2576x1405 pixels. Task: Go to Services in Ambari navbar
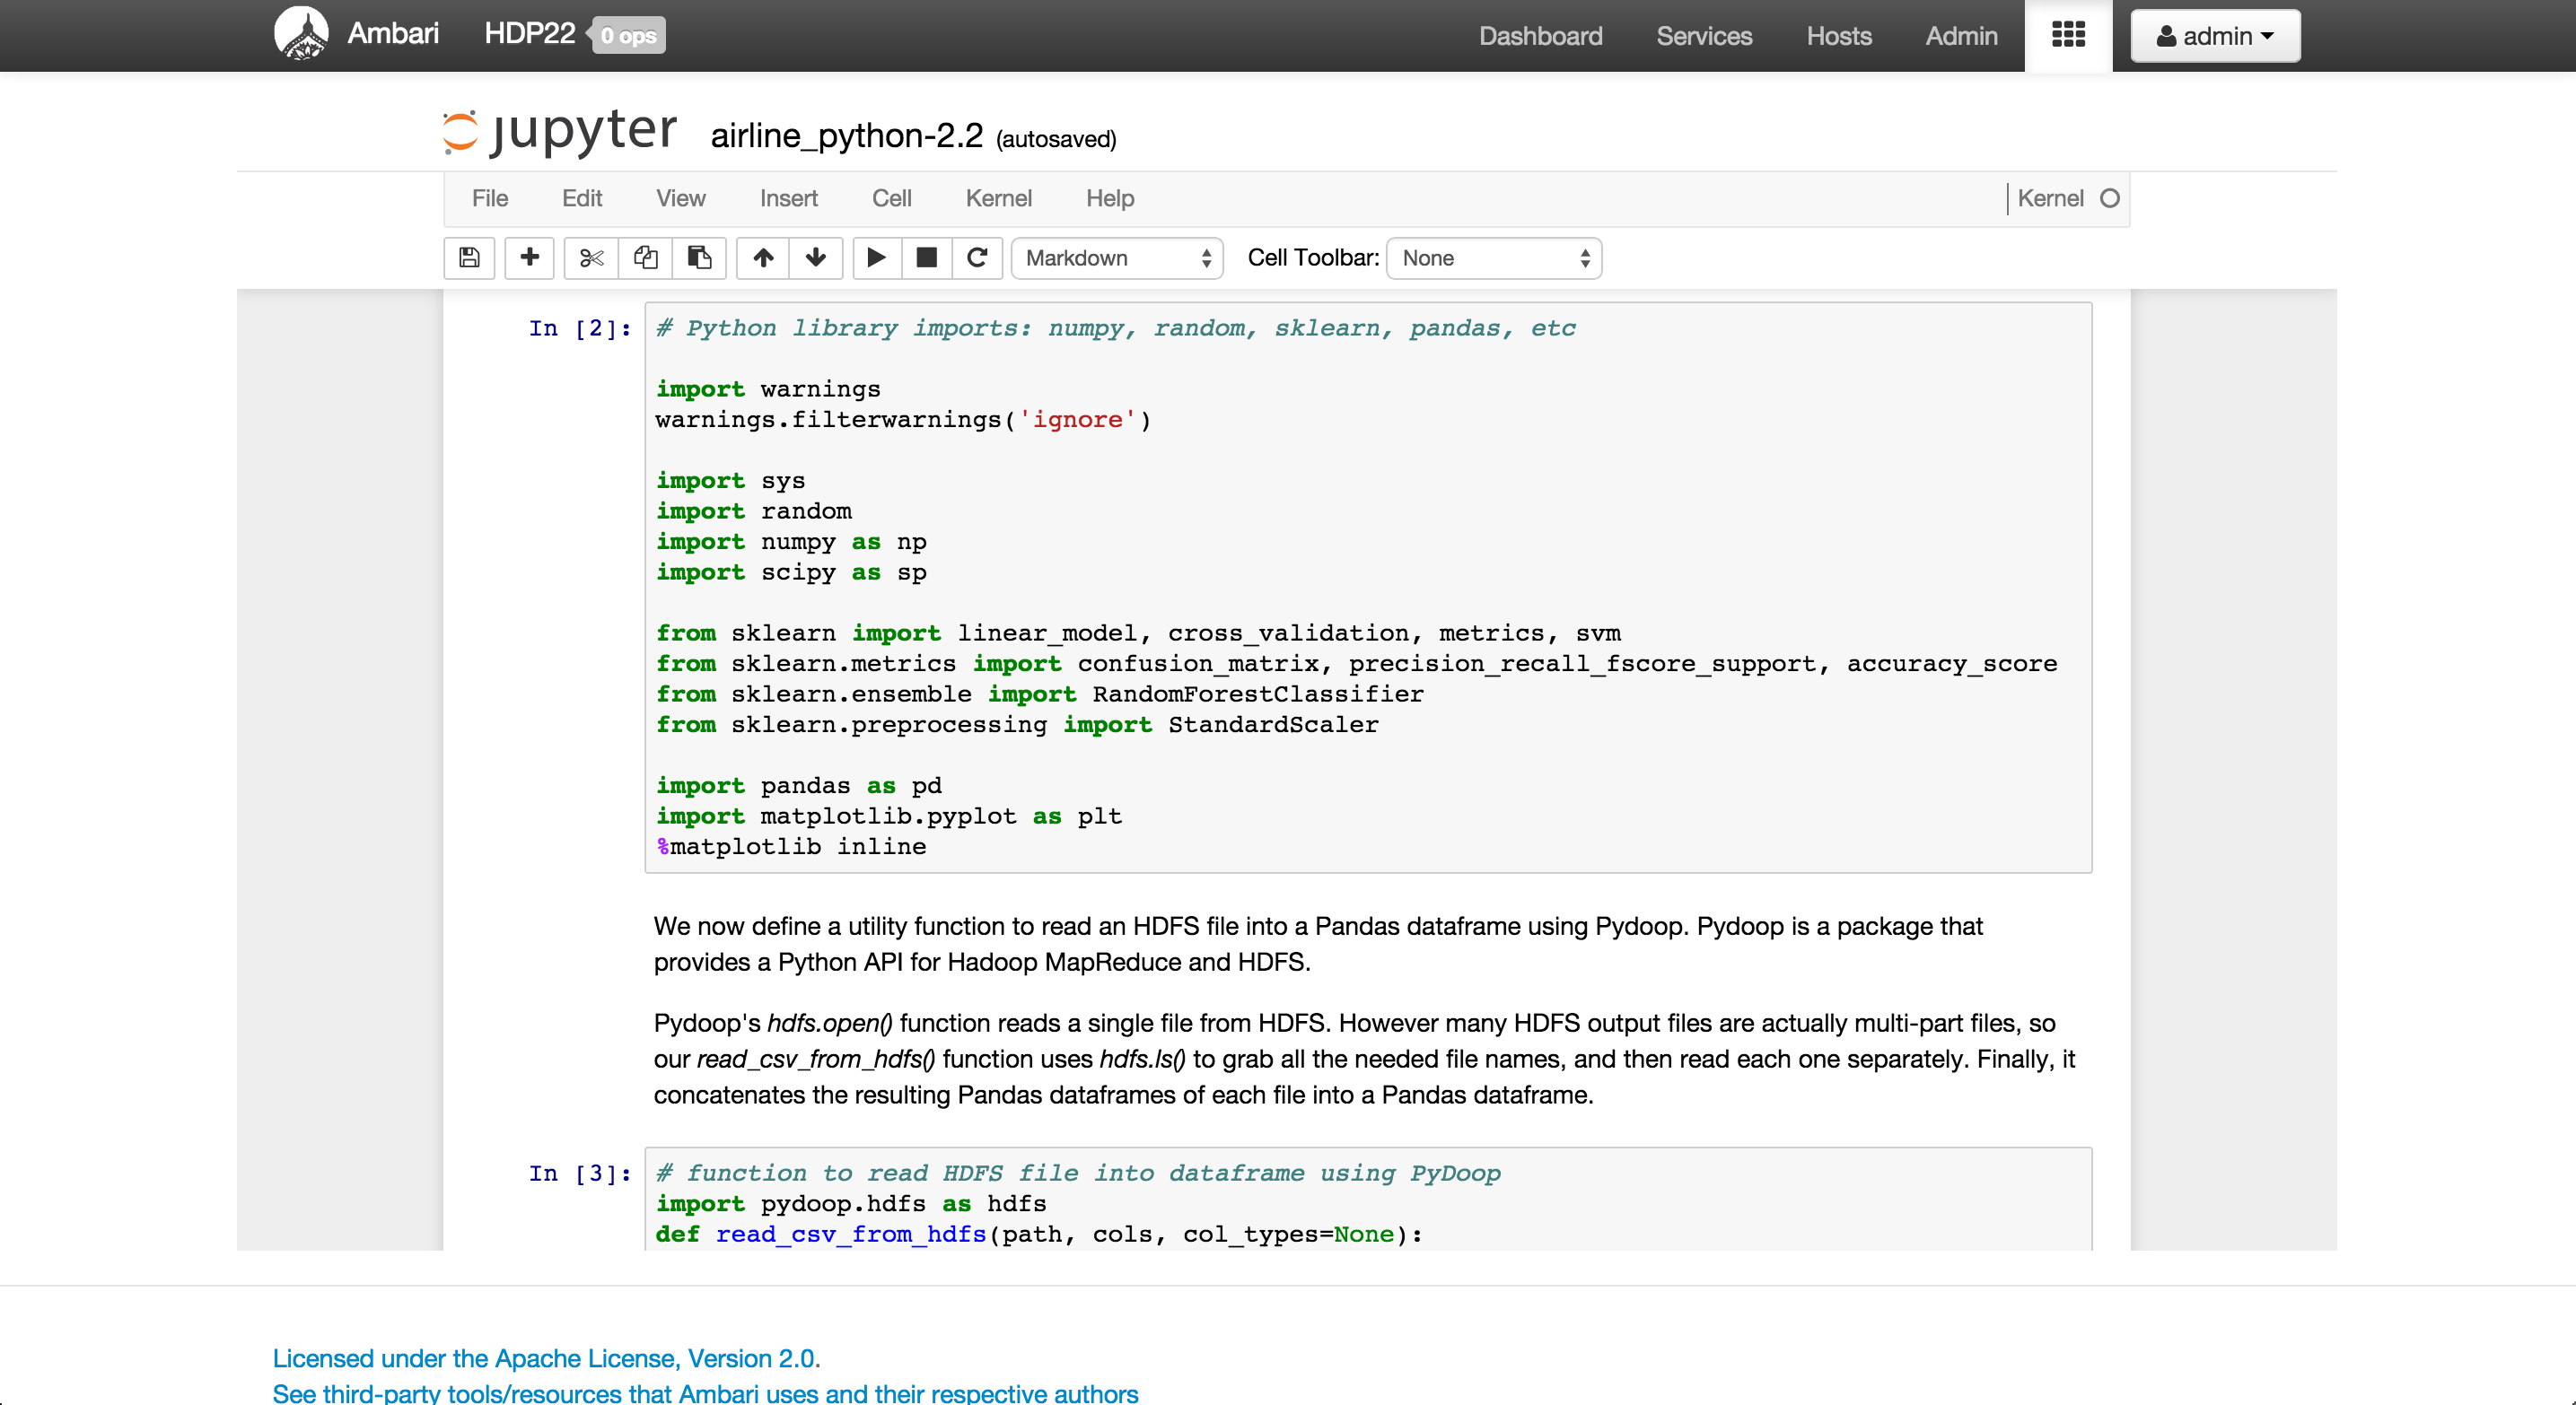click(x=1704, y=36)
